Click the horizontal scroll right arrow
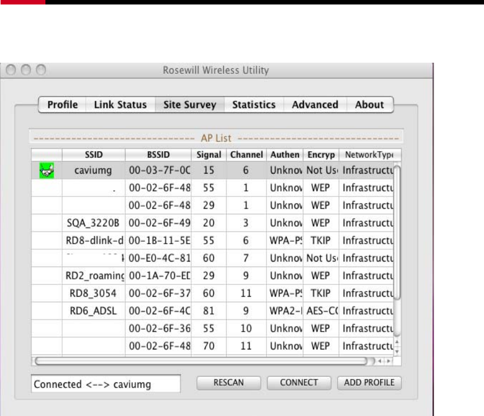Viewport: 484px width, 416px height. tap(389, 361)
